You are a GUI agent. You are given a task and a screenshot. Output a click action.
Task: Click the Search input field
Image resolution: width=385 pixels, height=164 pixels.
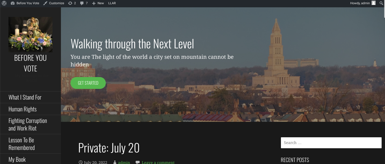point(331,143)
